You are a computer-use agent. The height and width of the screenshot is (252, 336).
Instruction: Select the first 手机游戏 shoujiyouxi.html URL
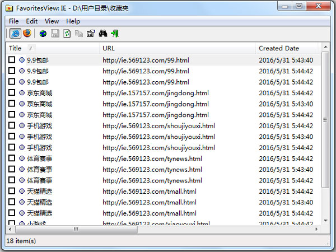click(x=158, y=126)
